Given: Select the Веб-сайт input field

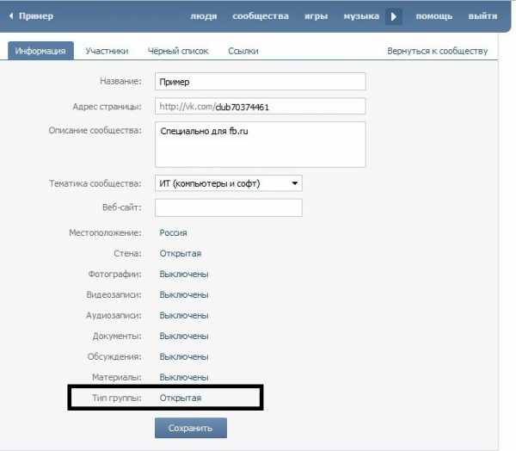Looking at the screenshot, I should [228, 207].
